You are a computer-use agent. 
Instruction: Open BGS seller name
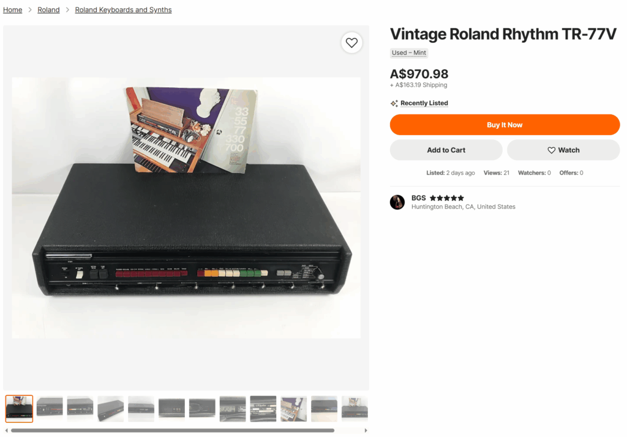pos(418,198)
